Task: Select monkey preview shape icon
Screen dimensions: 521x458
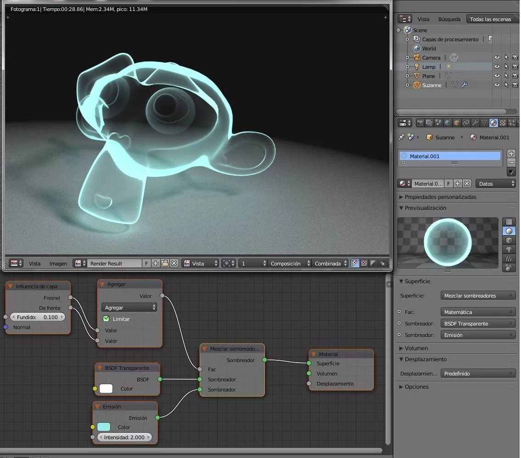Action: point(509,249)
